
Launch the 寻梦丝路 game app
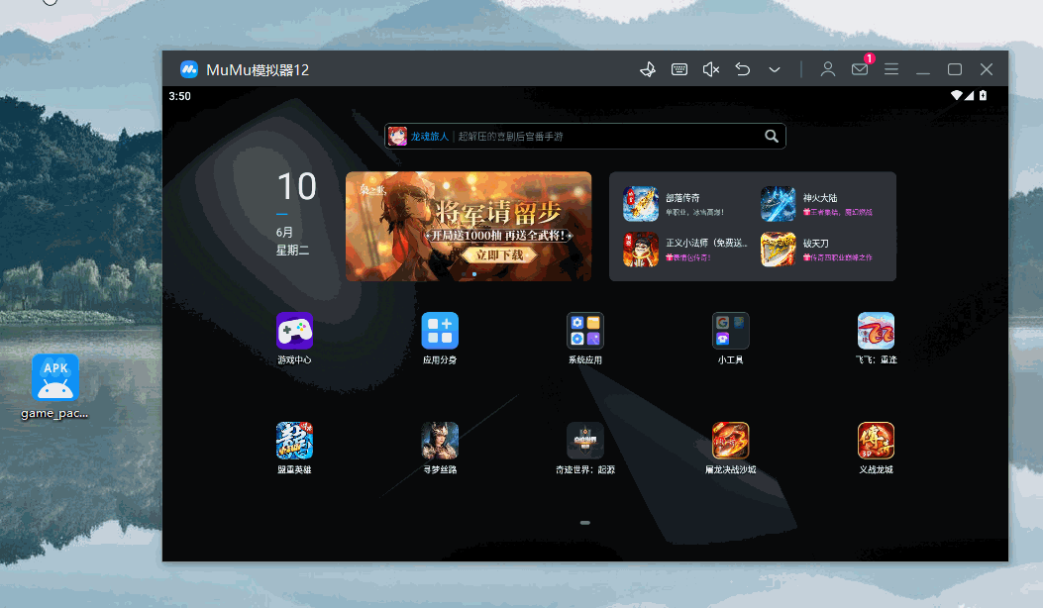[x=440, y=448]
